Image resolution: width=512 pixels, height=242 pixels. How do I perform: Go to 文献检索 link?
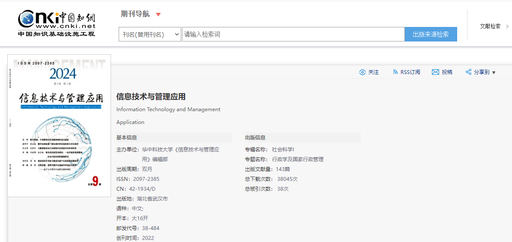pyautogui.click(x=490, y=27)
